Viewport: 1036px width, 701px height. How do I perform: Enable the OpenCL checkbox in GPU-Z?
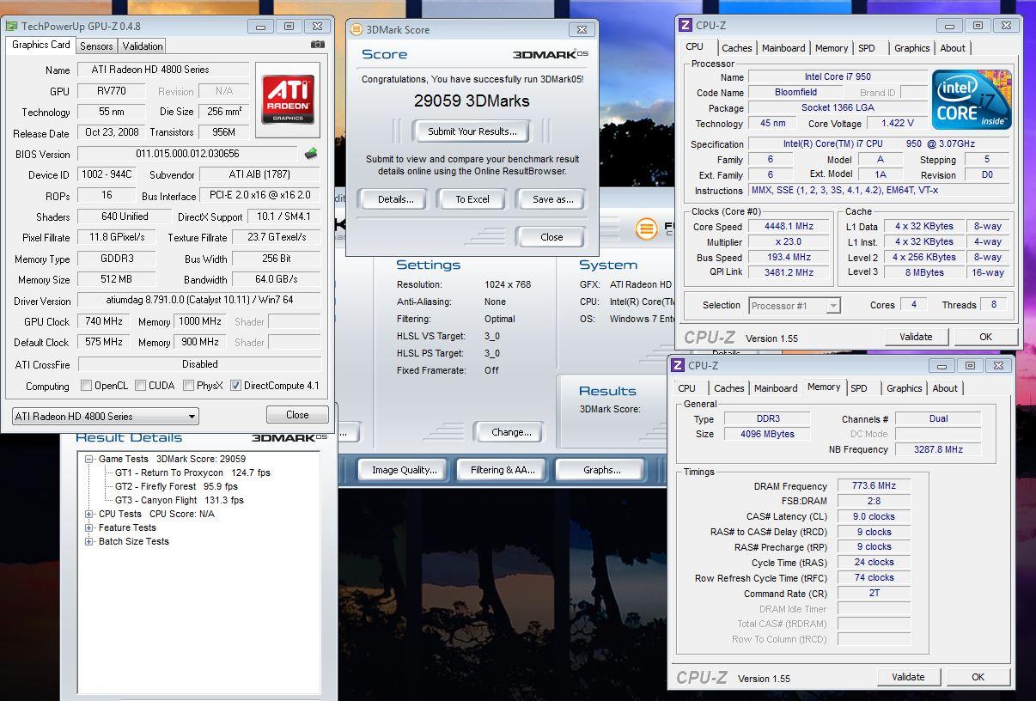(x=86, y=386)
